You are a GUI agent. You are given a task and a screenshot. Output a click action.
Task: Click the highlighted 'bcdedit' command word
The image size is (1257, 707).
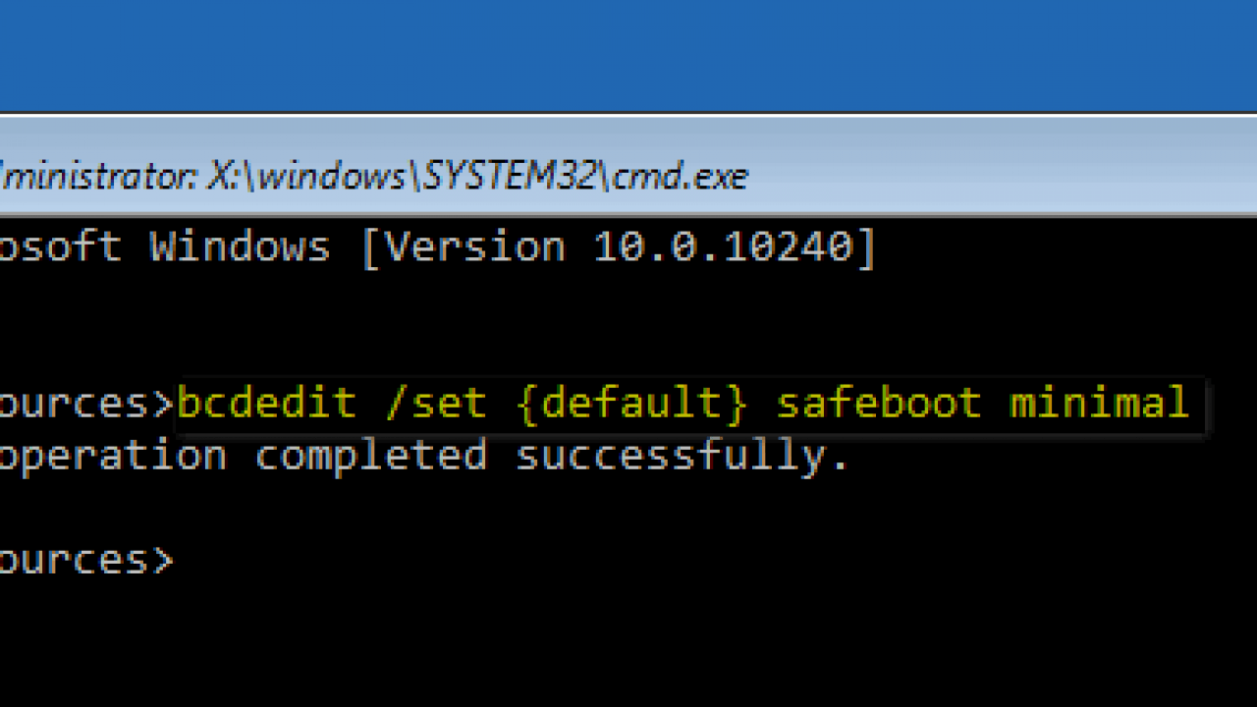point(266,404)
